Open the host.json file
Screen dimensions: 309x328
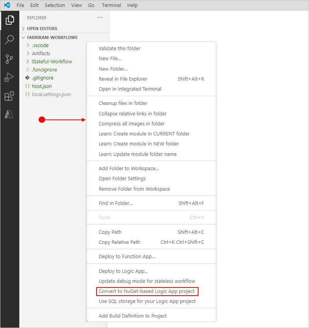coord(42,86)
